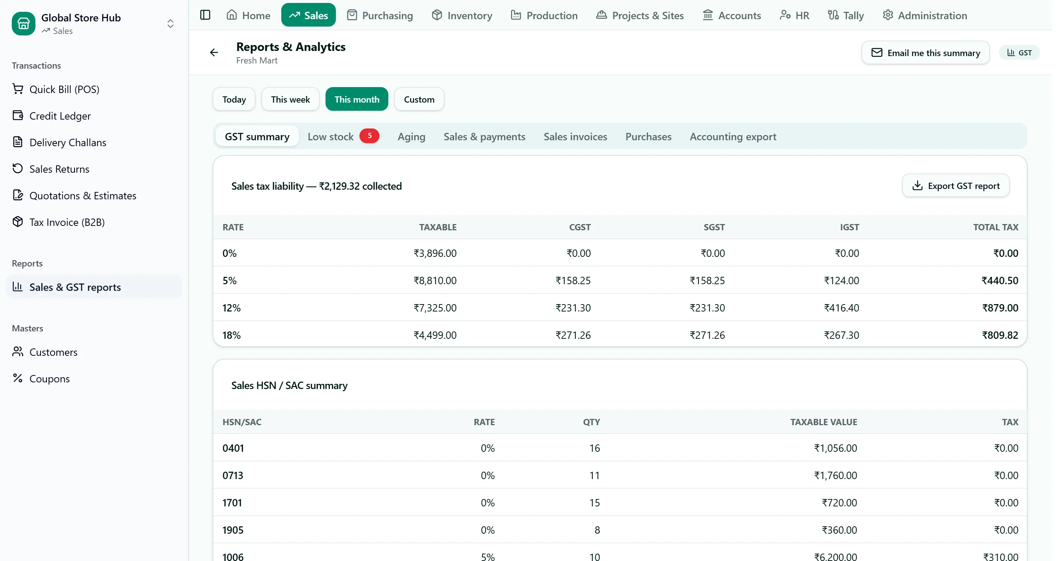Viewport: 1063px width, 561px height.
Task: Open the Aging tab
Action: point(412,137)
